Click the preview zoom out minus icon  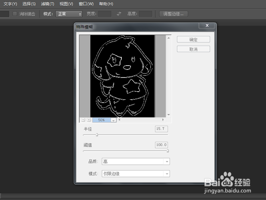point(83,120)
